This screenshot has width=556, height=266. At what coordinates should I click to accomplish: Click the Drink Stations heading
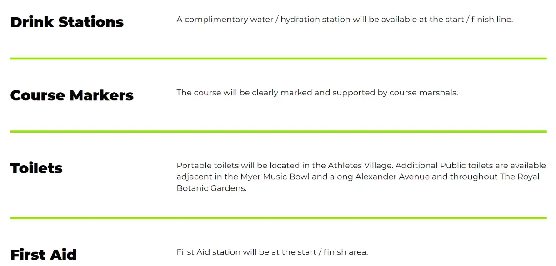[67, 22]
